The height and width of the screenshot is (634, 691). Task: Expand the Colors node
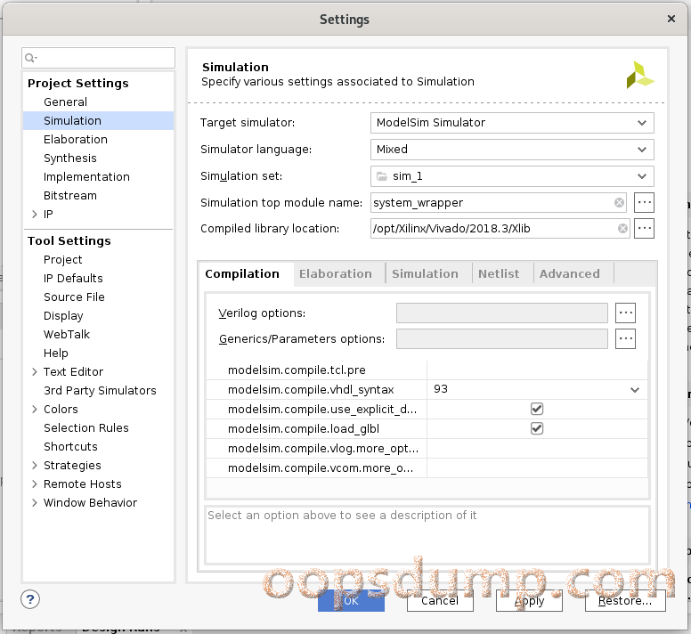point(35,410)
